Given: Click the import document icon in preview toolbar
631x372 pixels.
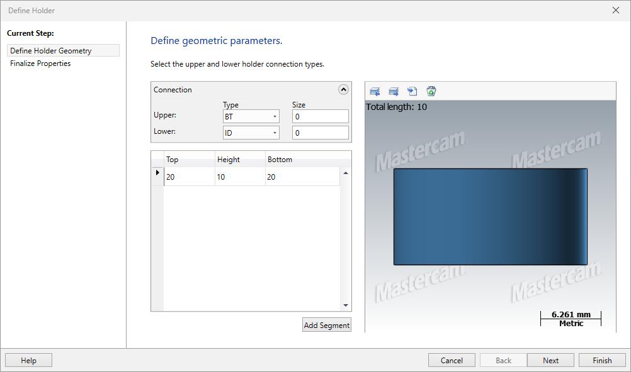Looking at the screenshot, I should pos(412,91).
